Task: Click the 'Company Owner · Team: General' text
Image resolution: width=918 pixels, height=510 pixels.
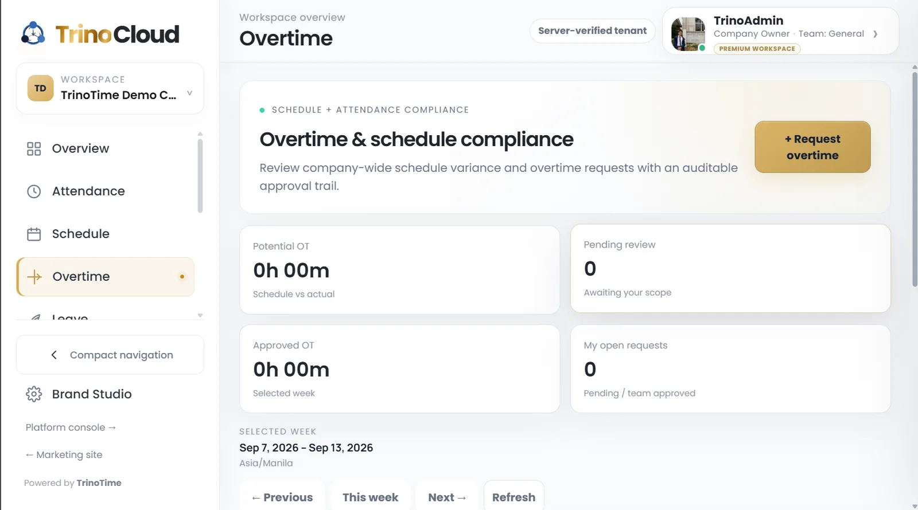Action: [x=788, y=34]
